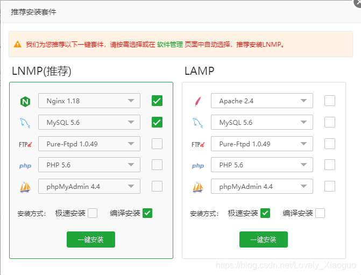Viewport: 361px width, 275px height.
Task: Check the Apache 2.4 checkbox in LAMP
Action: pyautogui.click(x=330, y=101)
